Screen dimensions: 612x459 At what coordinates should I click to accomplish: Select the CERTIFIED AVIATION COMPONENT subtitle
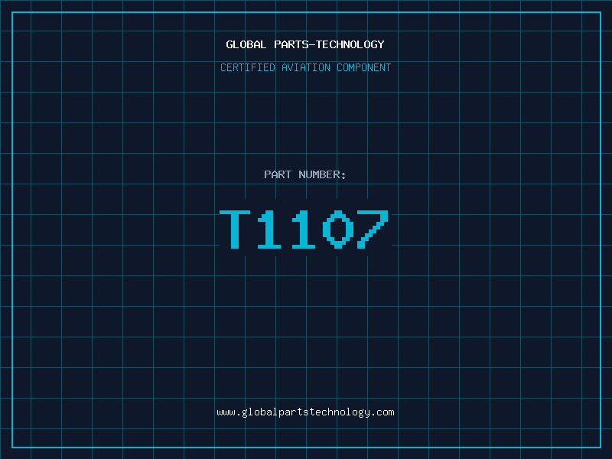305,67
